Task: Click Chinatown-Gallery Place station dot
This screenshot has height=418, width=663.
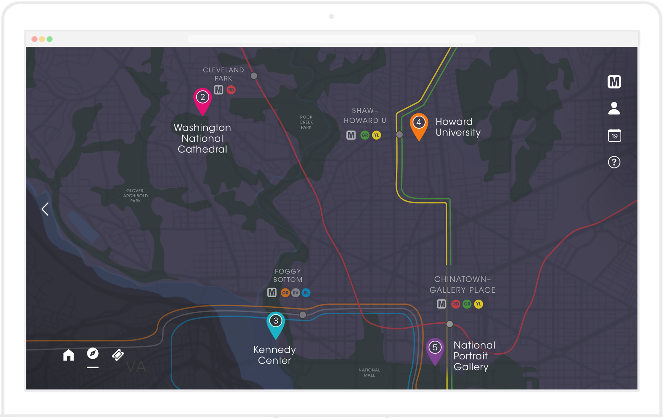Action: click(450, 324)
